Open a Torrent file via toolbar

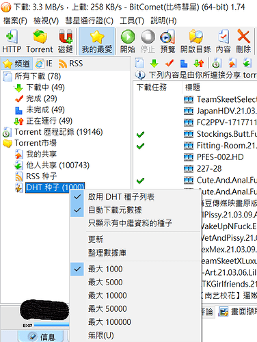point(40,41)
